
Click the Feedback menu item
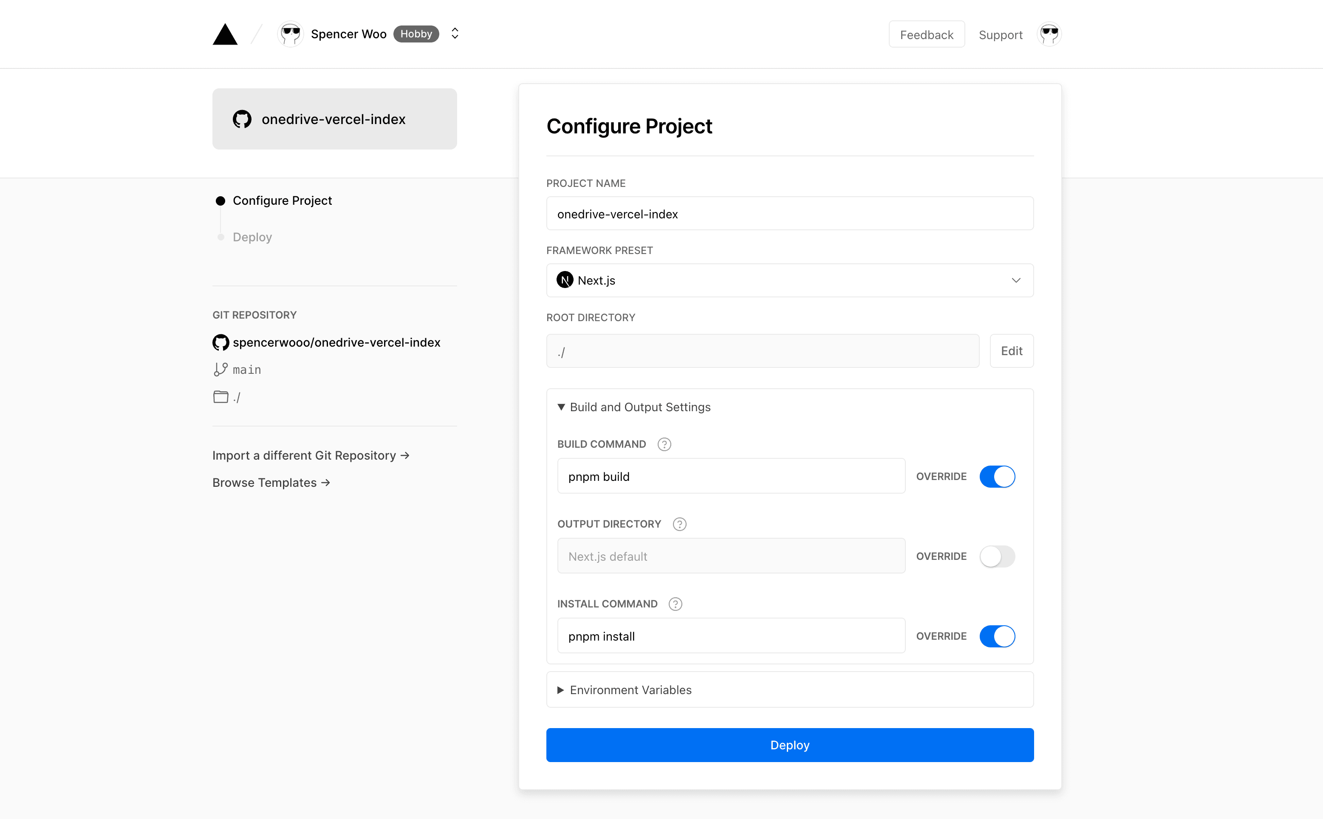(927, 34)
